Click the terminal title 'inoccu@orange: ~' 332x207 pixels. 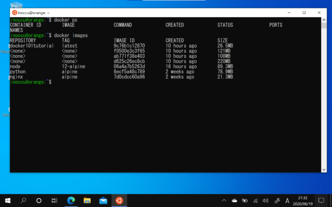(34, 13)
